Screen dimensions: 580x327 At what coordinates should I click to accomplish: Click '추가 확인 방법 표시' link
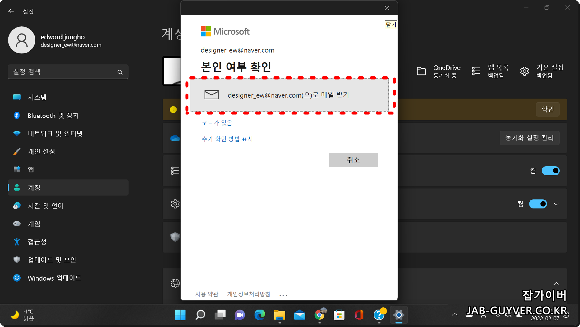(227, 139)
